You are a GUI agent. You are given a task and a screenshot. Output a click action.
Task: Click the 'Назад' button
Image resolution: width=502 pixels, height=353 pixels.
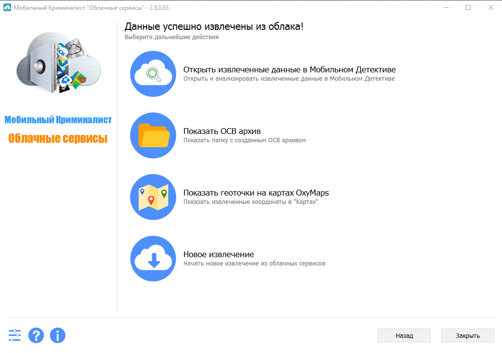(x=404, y=335)
